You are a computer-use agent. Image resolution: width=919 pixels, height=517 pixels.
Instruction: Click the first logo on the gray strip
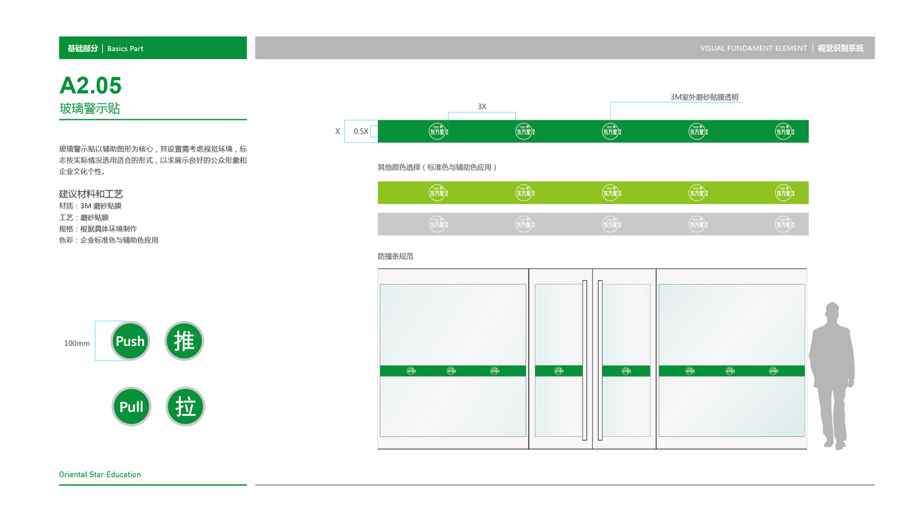click(x=439, y=224)
